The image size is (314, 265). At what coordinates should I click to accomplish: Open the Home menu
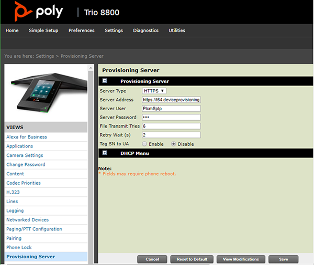[12, 30]
